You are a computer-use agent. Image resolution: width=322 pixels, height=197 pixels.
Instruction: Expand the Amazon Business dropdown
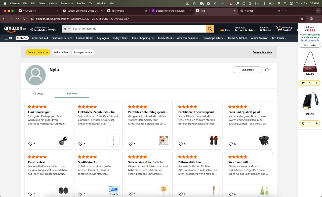(x=188, y=38)
